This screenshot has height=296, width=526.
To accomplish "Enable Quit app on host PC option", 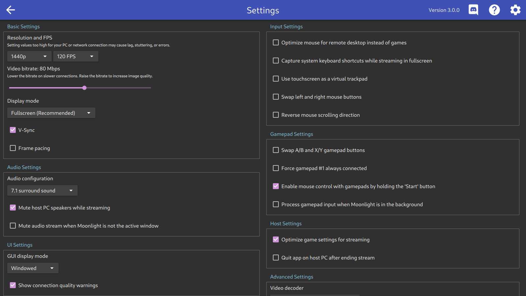I will (276, 258).
